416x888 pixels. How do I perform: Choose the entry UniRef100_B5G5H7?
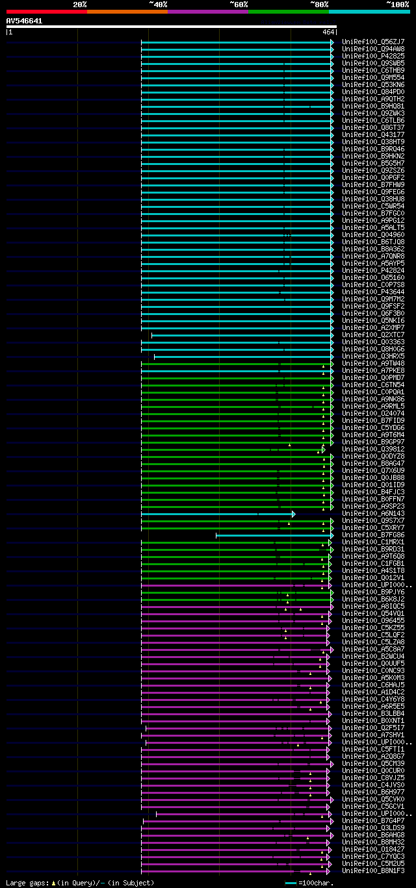point(373,163)
